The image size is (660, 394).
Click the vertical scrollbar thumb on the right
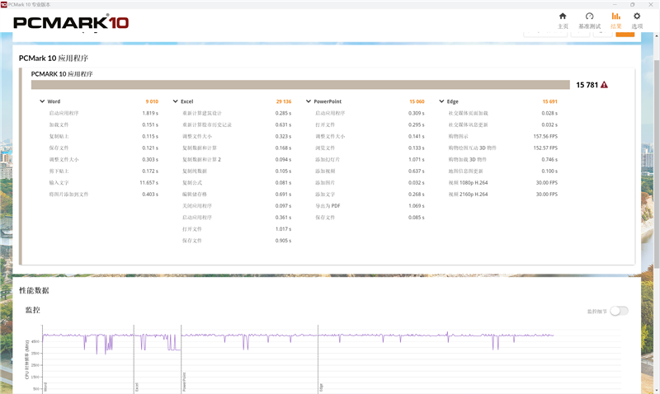pyautogui.click(x=657, y=164)
